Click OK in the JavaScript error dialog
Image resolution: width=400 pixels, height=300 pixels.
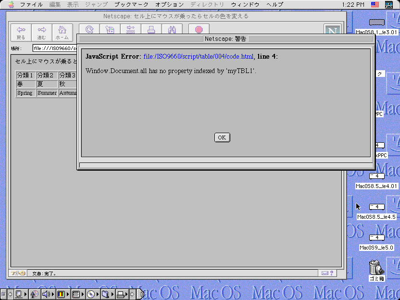[222, 137]
